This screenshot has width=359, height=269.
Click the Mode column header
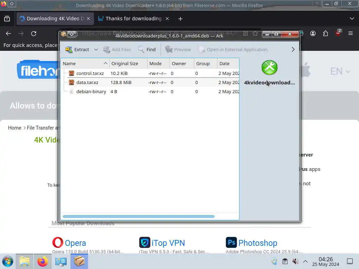158,63
